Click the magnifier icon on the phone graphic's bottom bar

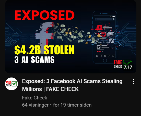click(101, 56)
